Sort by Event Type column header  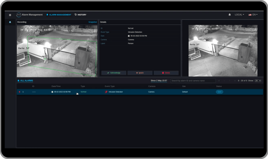click(110, 86)
